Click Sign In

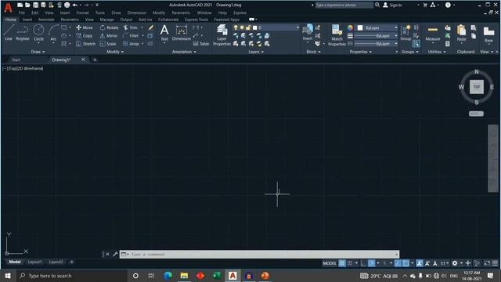tap(392, 5)
